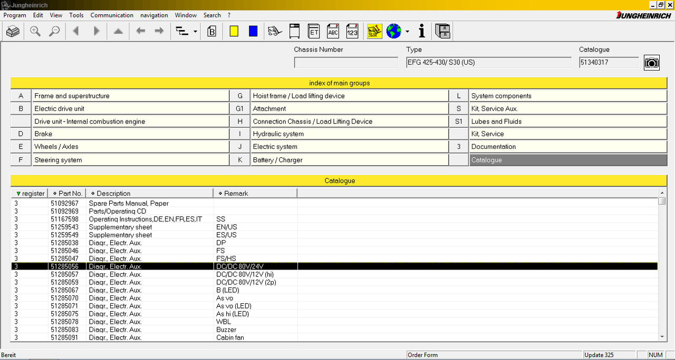675x360 pixels.
Task: Open the Window menu
Action: (186, 15)
